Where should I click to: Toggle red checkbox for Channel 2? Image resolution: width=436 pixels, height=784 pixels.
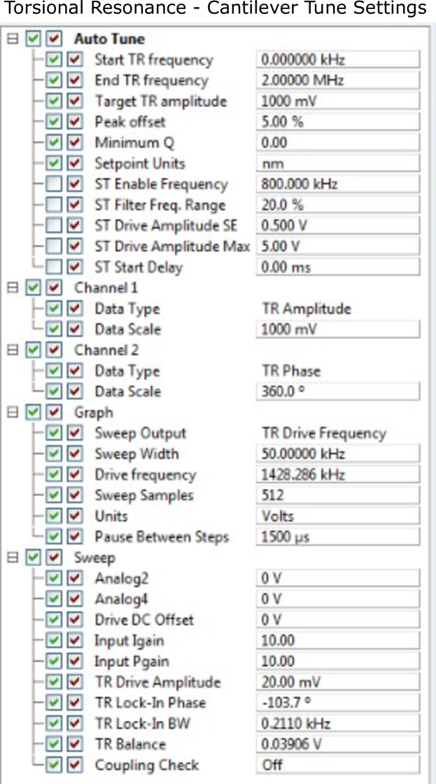coord(55,350)
